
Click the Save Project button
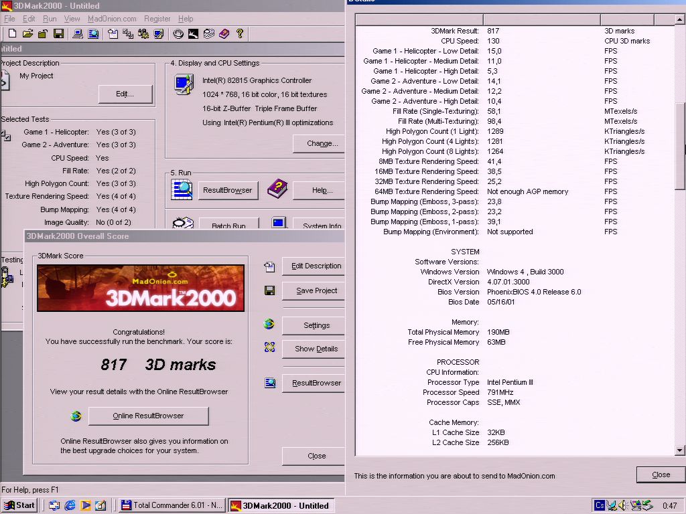[314, 290]
